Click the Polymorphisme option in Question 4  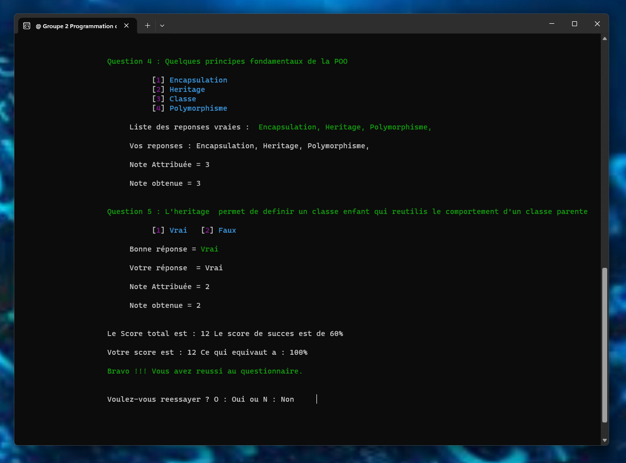pyautogui.click(x=198, y=108)
